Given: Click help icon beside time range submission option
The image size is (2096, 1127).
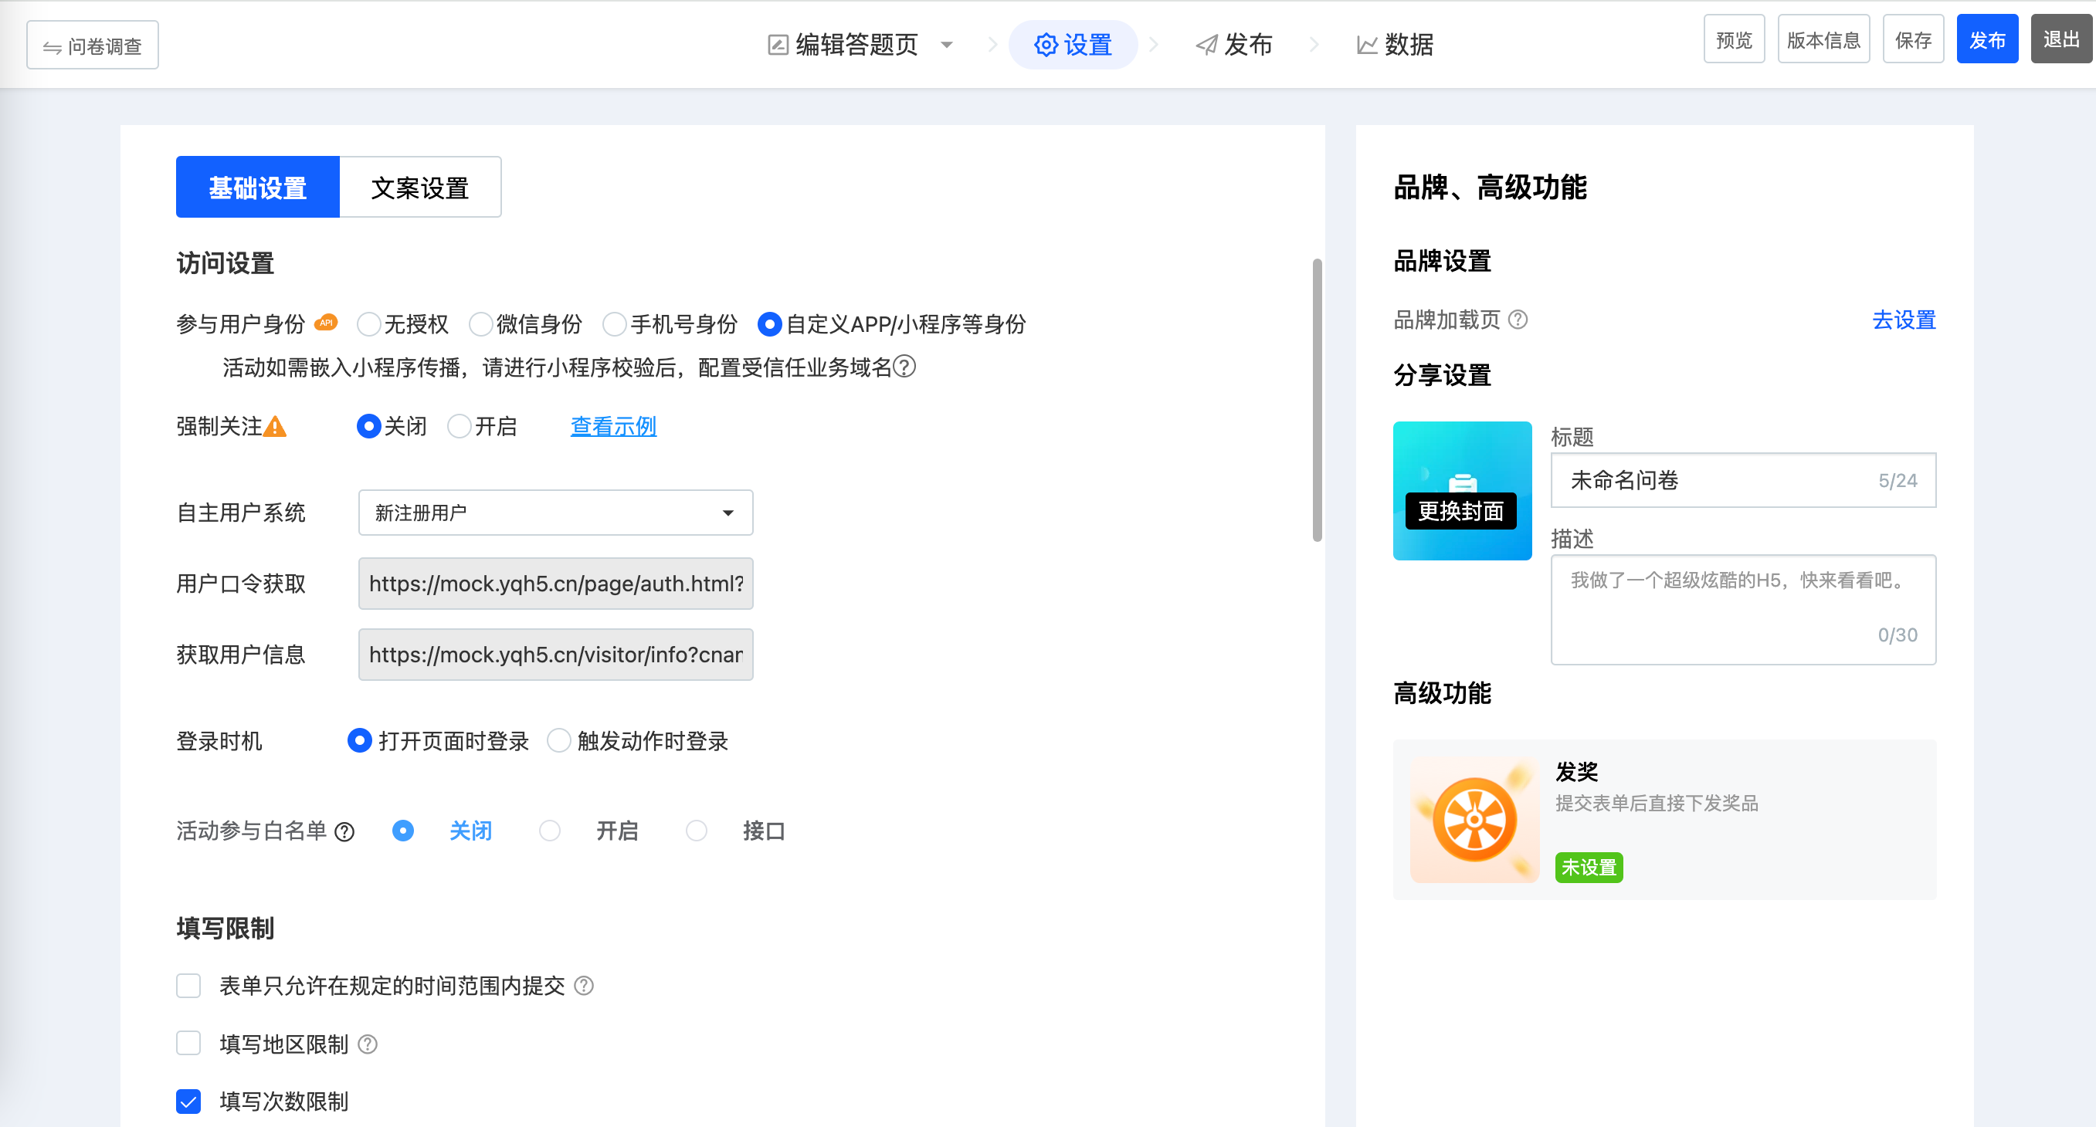Looking at the screenshot, I should coord(583,986).
